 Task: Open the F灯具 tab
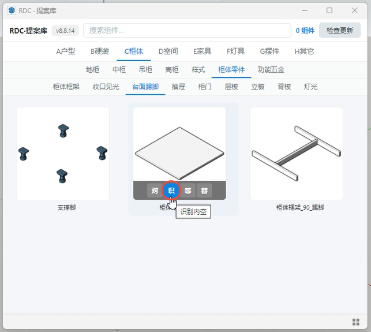pyautogui.click(x=235, y=51)
